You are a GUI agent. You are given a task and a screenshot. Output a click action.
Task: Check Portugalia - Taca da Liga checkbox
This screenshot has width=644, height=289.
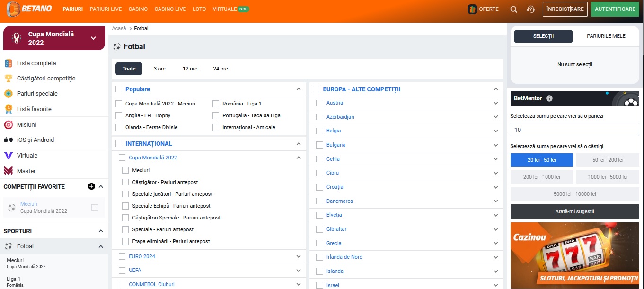(x=216, y=115)
